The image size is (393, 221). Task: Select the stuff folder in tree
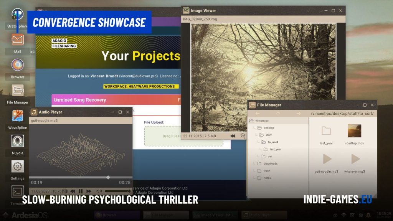click(x=268, y=135)
